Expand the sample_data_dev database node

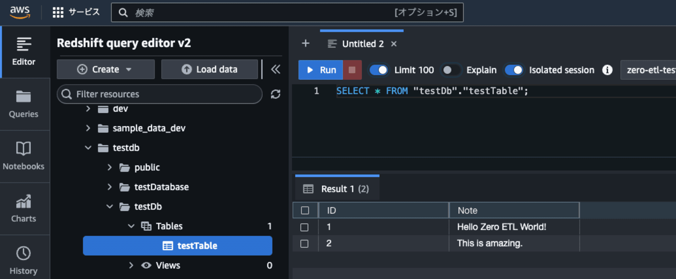click(x=88, y=128)
